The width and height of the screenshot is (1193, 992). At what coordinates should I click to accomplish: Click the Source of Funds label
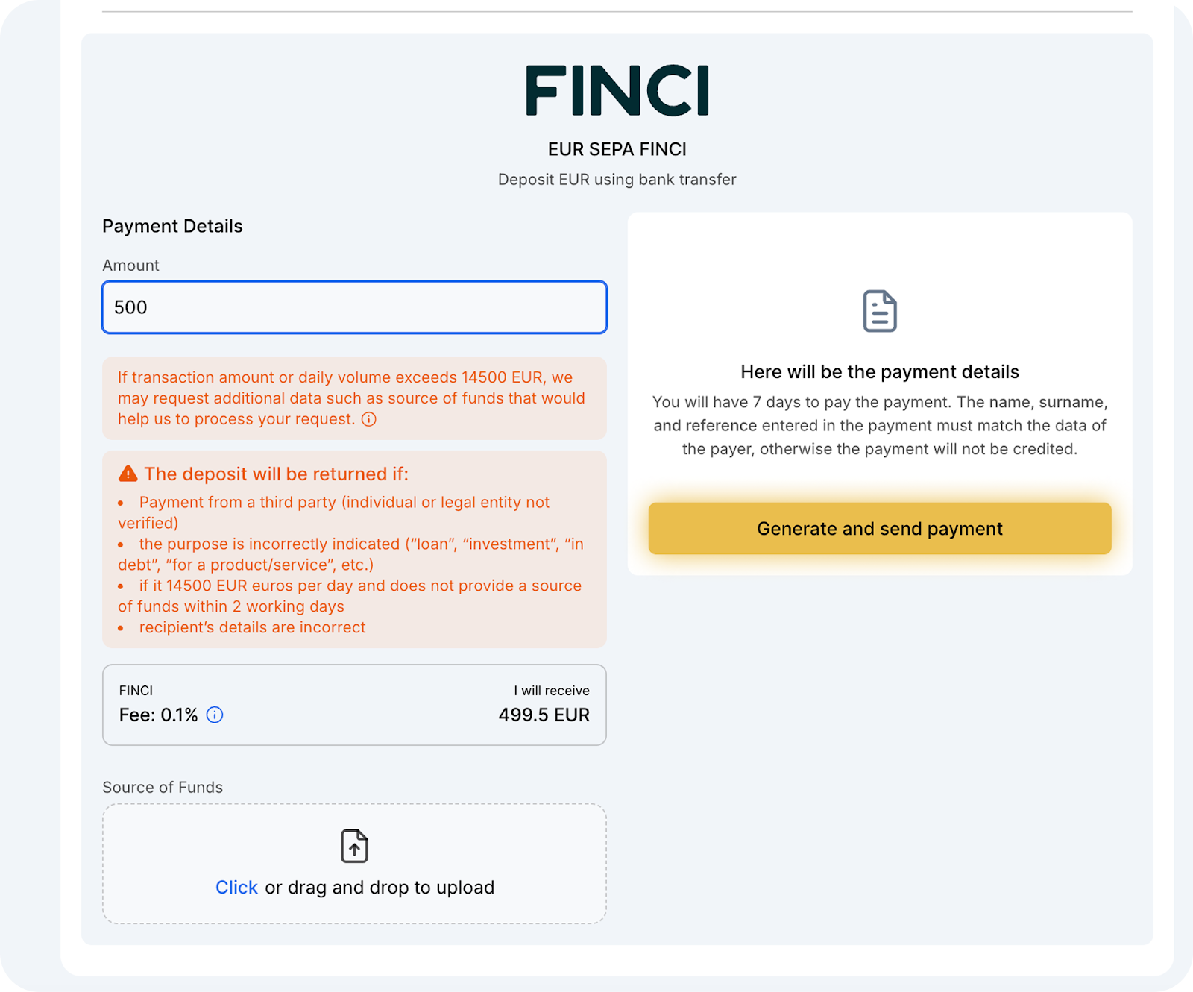click(163, 788)
